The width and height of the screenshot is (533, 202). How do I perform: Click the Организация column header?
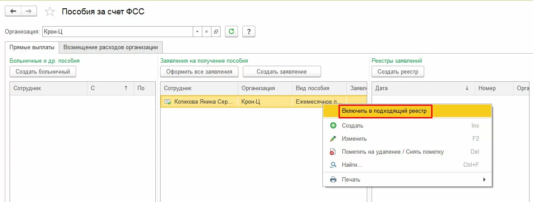point(265,88)
